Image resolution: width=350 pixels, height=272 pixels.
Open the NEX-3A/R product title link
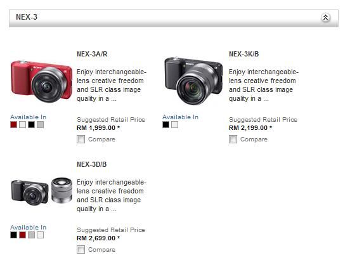pyautogui.click(x=92, y=54)
